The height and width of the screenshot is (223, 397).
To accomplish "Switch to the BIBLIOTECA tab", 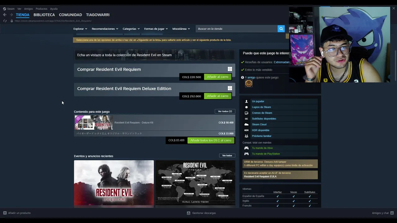I will tap(44, 15).
